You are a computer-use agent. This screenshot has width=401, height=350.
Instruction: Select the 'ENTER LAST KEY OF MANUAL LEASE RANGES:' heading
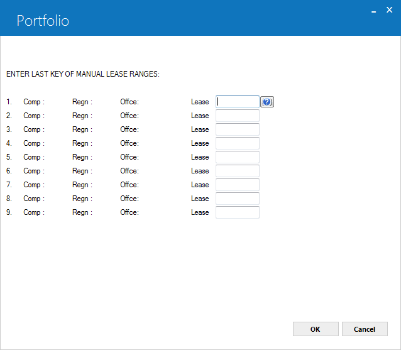(83, 74)
